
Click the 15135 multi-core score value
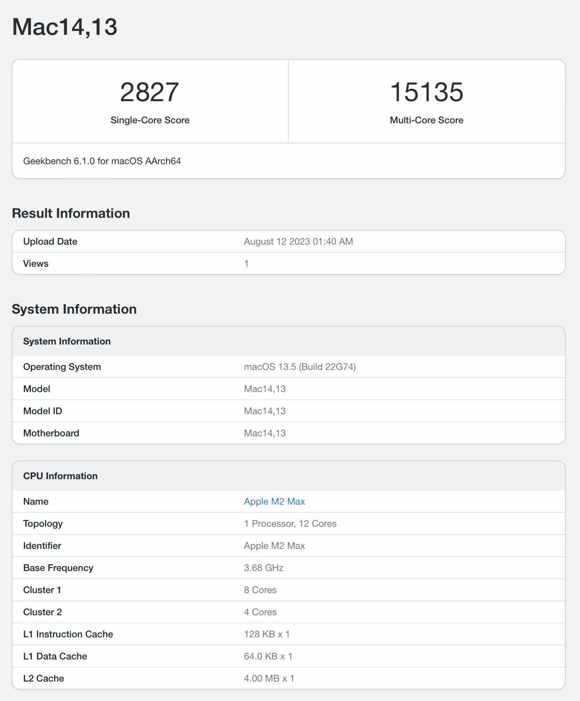pos(427,92)
